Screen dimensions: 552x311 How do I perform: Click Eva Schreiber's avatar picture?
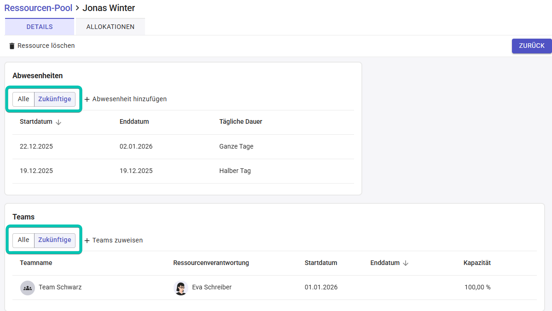point(181,288)
